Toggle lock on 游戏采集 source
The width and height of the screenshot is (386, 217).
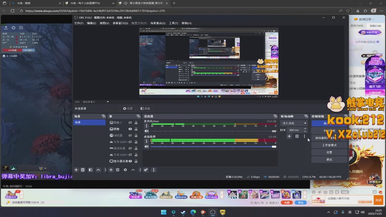136,149
